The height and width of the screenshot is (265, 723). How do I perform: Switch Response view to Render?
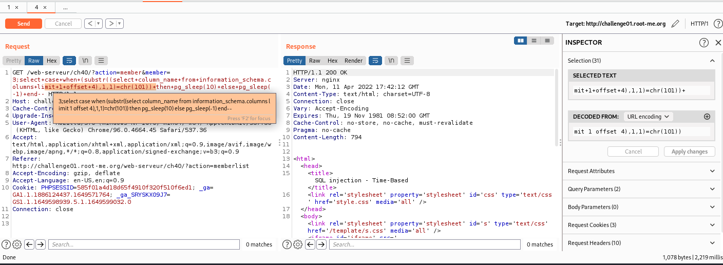[x=353, y=61]
